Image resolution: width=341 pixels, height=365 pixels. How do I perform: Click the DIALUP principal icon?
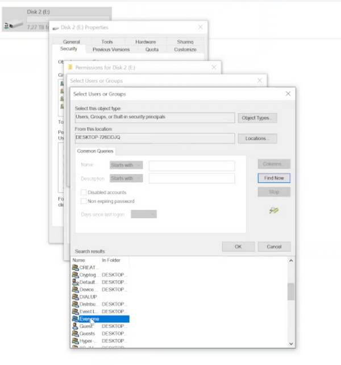pos(75,297)
